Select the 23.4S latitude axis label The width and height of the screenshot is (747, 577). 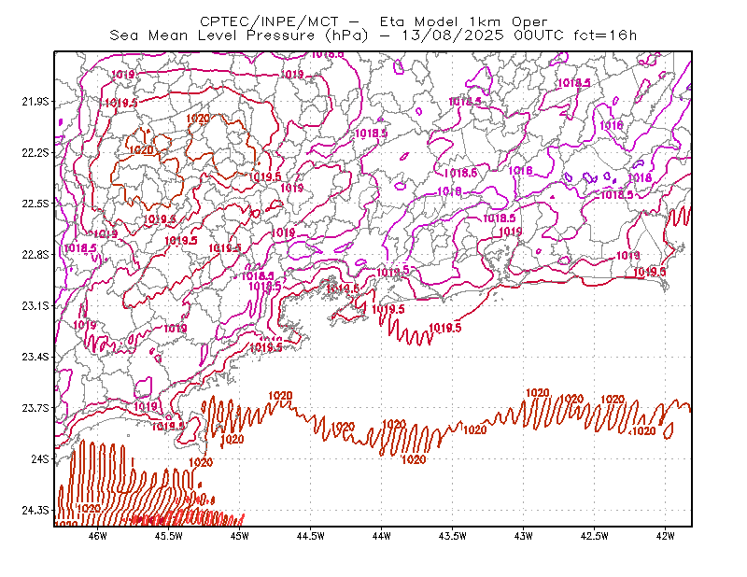click(x=35, y=357)
